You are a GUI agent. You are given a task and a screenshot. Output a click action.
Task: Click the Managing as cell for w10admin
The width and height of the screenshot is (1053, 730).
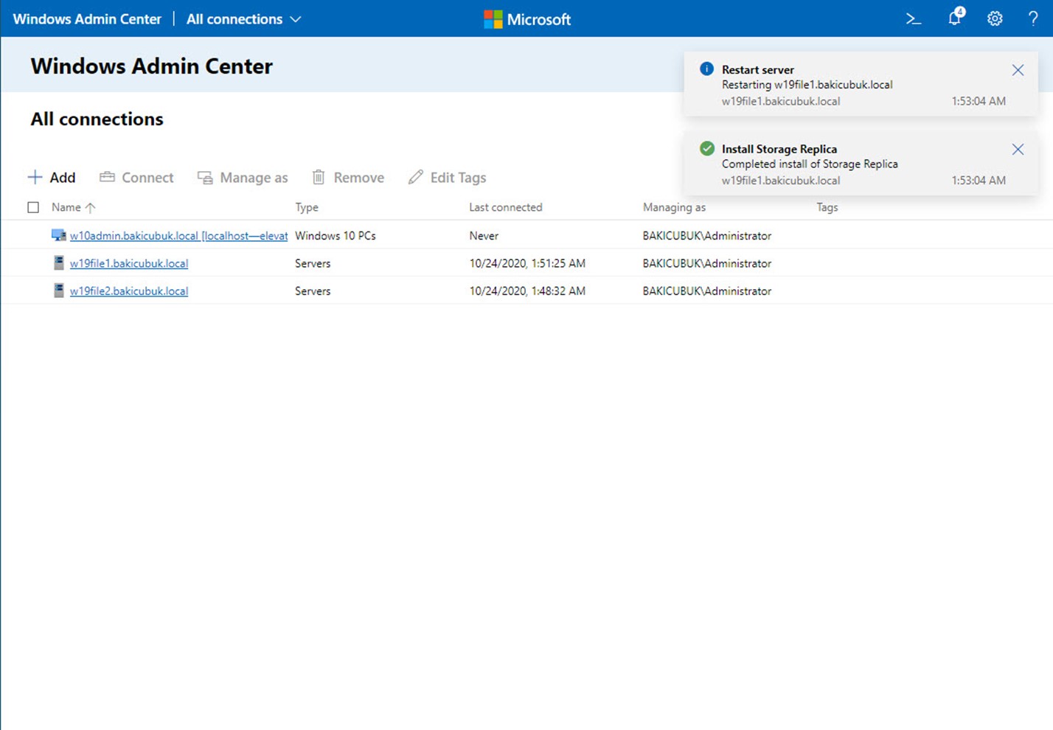[707, 235]
